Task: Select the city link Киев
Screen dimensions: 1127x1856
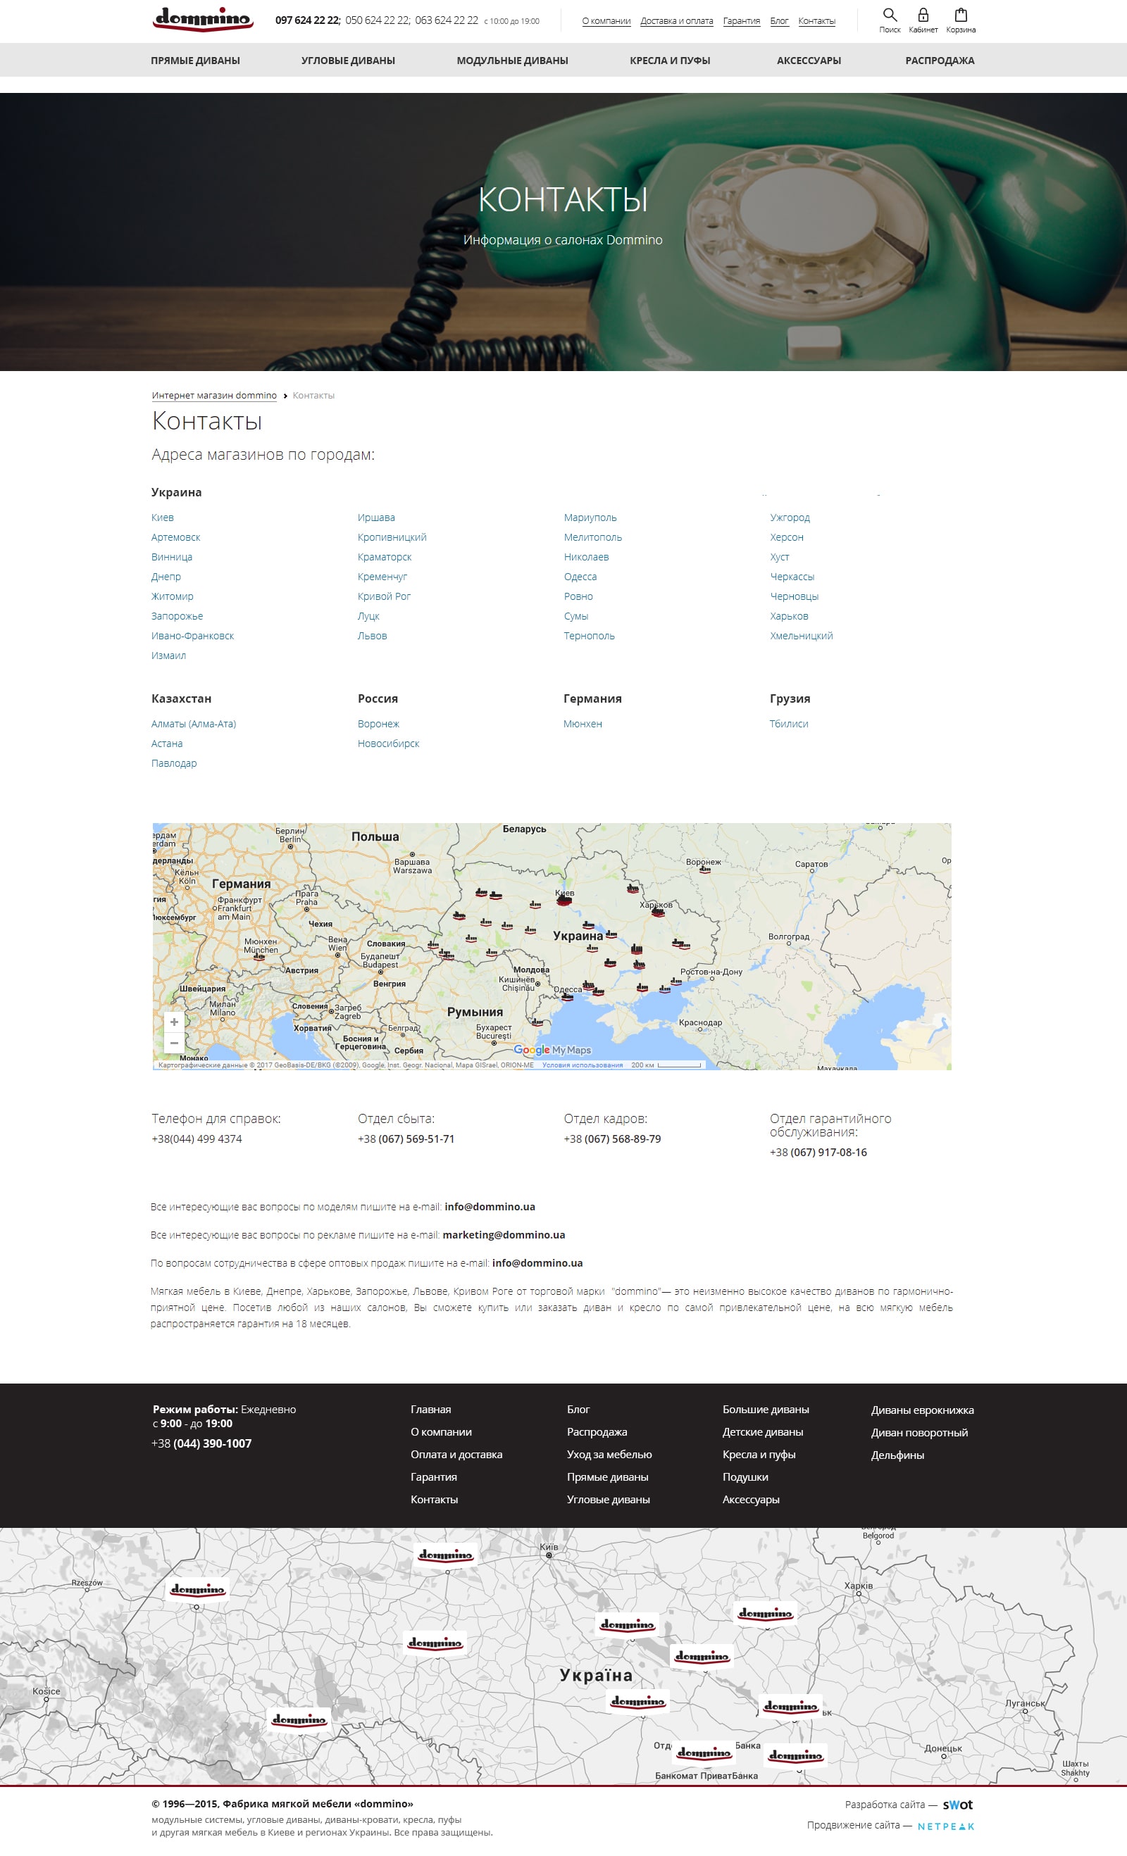Action: 162,518
